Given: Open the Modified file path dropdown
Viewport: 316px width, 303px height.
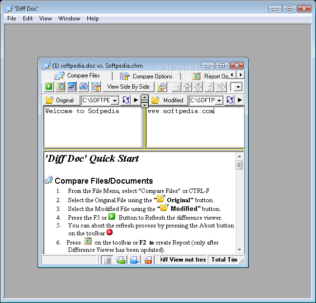Looking at the screenshot, I should (x=219, y=100).
